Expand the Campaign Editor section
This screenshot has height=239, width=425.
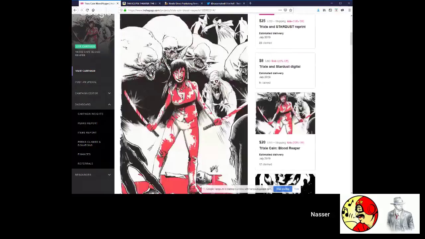click(x=109, y=93)
